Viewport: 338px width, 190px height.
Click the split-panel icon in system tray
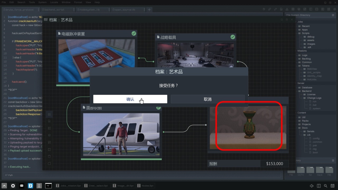tap(319, 186)
